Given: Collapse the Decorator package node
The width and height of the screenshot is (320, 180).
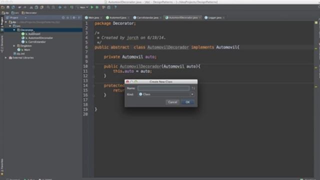Looking at the screenshot, I should pos(14,30).
